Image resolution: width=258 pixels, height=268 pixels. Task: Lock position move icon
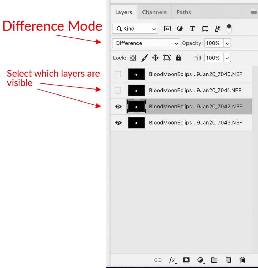(x=155, y=58)
